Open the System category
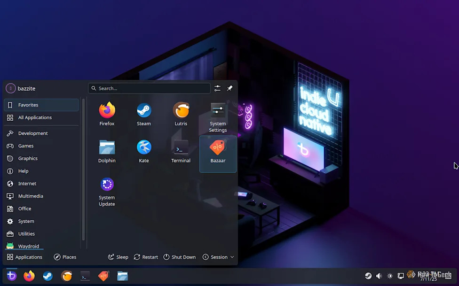Image resolution: width=459 pixels, height=286 pixels. pyautogui.click(x=41, y=221)
